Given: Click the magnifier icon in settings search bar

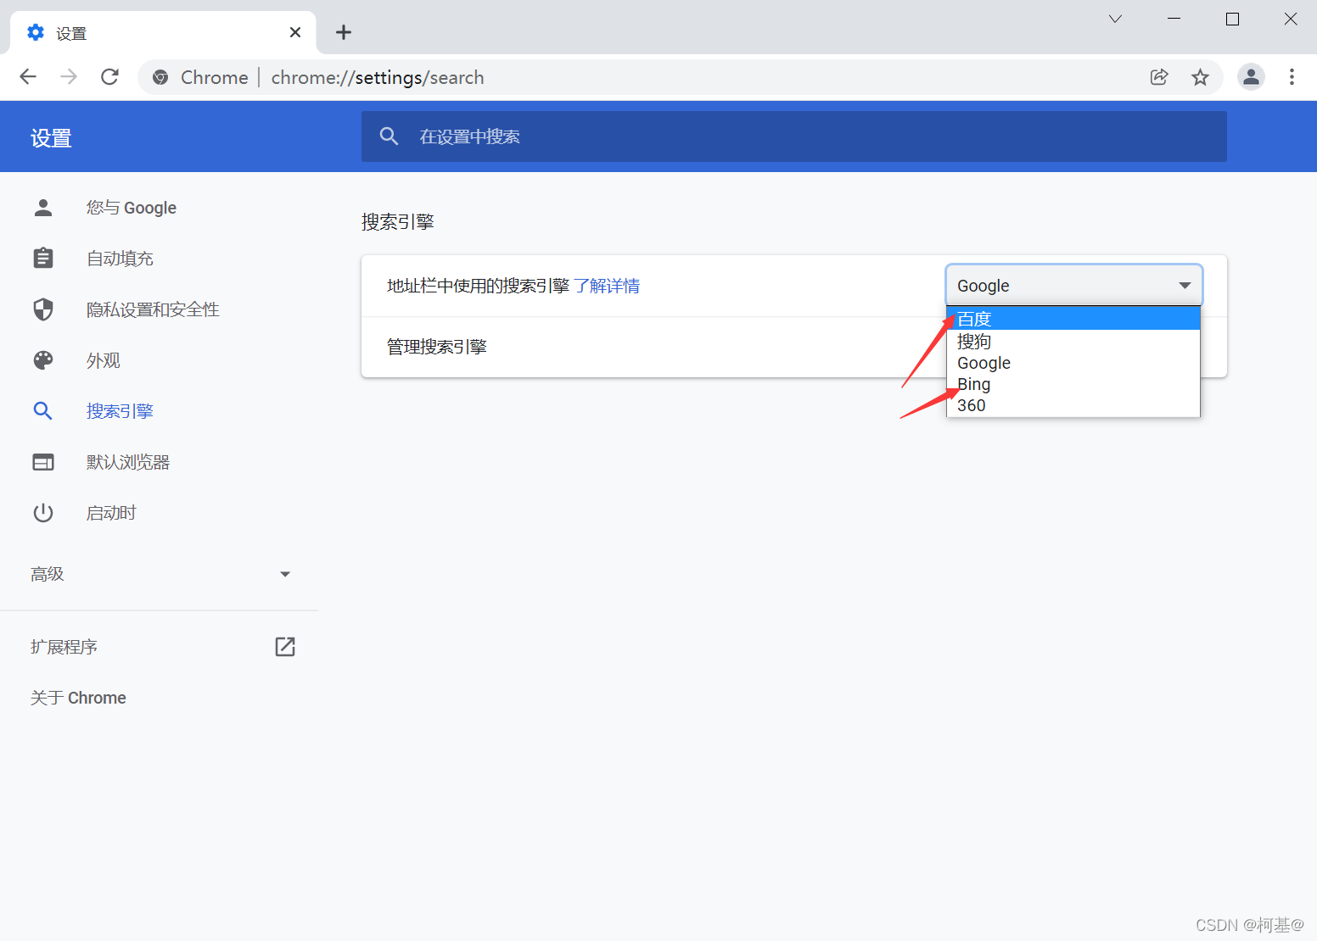Looking at the screenshot, I should pyautogui.click(x=389, y=136).
